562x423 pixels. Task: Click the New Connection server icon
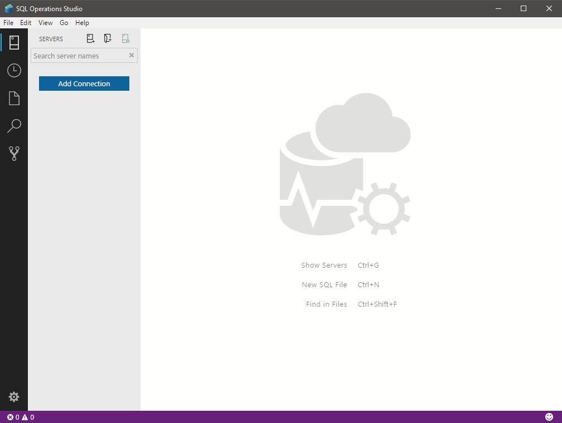(x=91, y=38)
